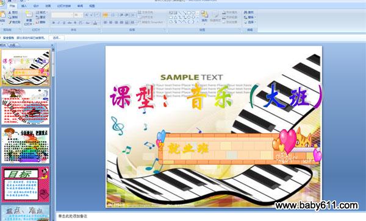
Task: Open the Slide Show (幻灯片放映) ribbon tab
Action: 63,6
